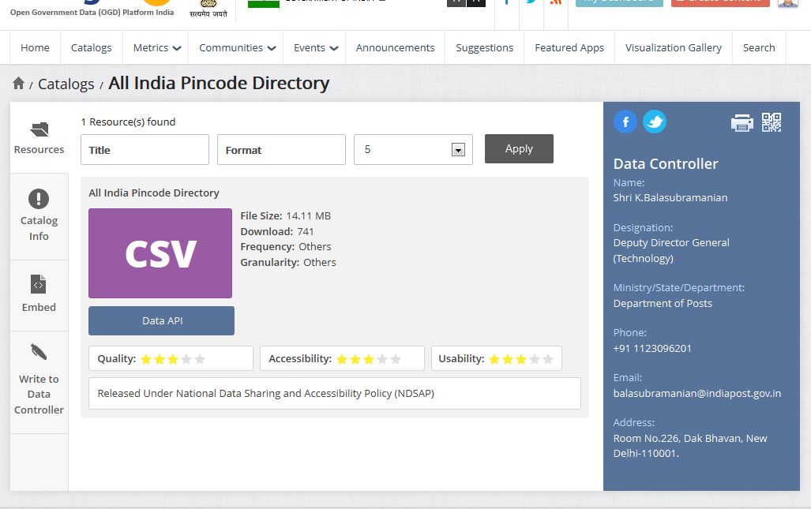
Task: Open the Announcements page
Action: click(x=395, y=47)
